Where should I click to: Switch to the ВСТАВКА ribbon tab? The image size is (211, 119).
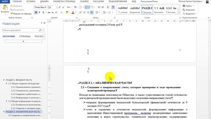click(x=31, y=1)
